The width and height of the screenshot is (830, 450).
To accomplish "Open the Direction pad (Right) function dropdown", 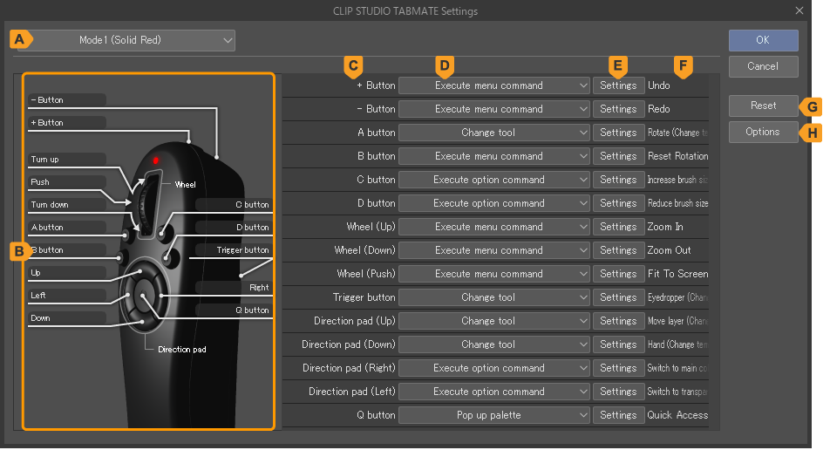I will coord(493,369).
